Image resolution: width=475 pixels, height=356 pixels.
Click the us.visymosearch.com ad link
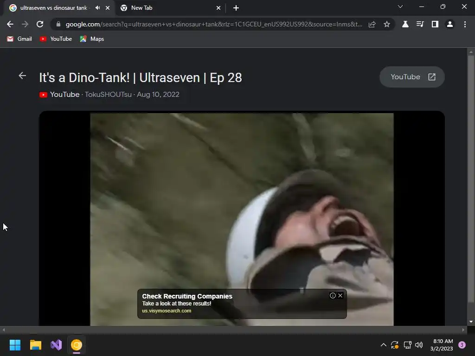pos(167,311)
